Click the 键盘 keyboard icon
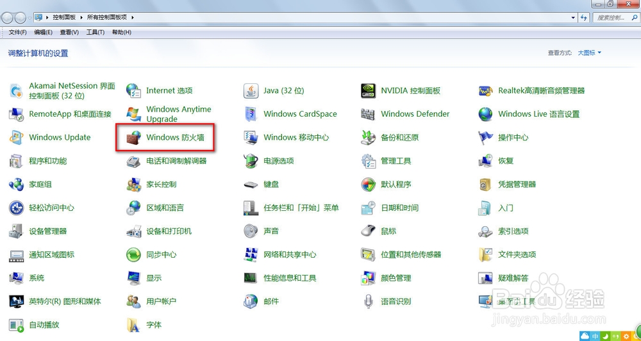Viewport: 641px width, 341px height. tap(251, 185)
